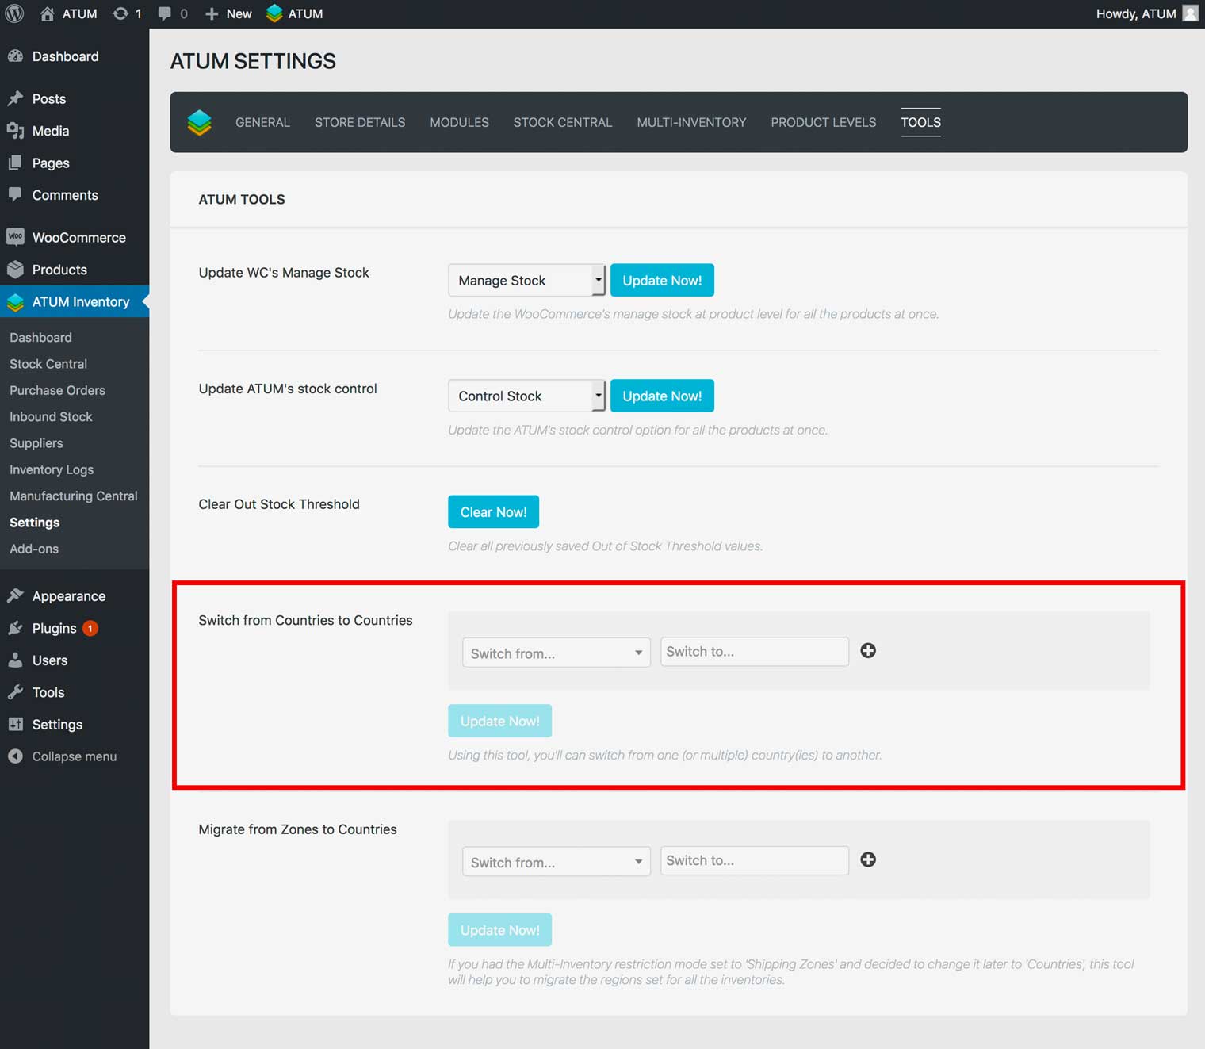Add another Countries to Countries switch row

(868, 651)
